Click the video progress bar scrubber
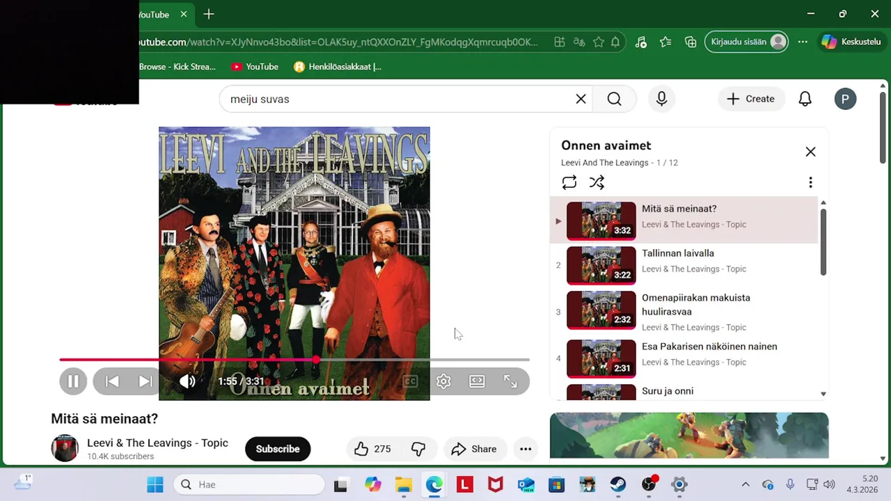Screen dimensions: 891x501 coord(316,360)
